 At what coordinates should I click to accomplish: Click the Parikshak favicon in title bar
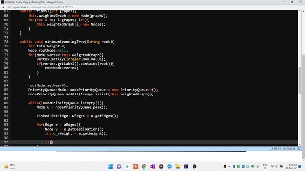[2, 2]
